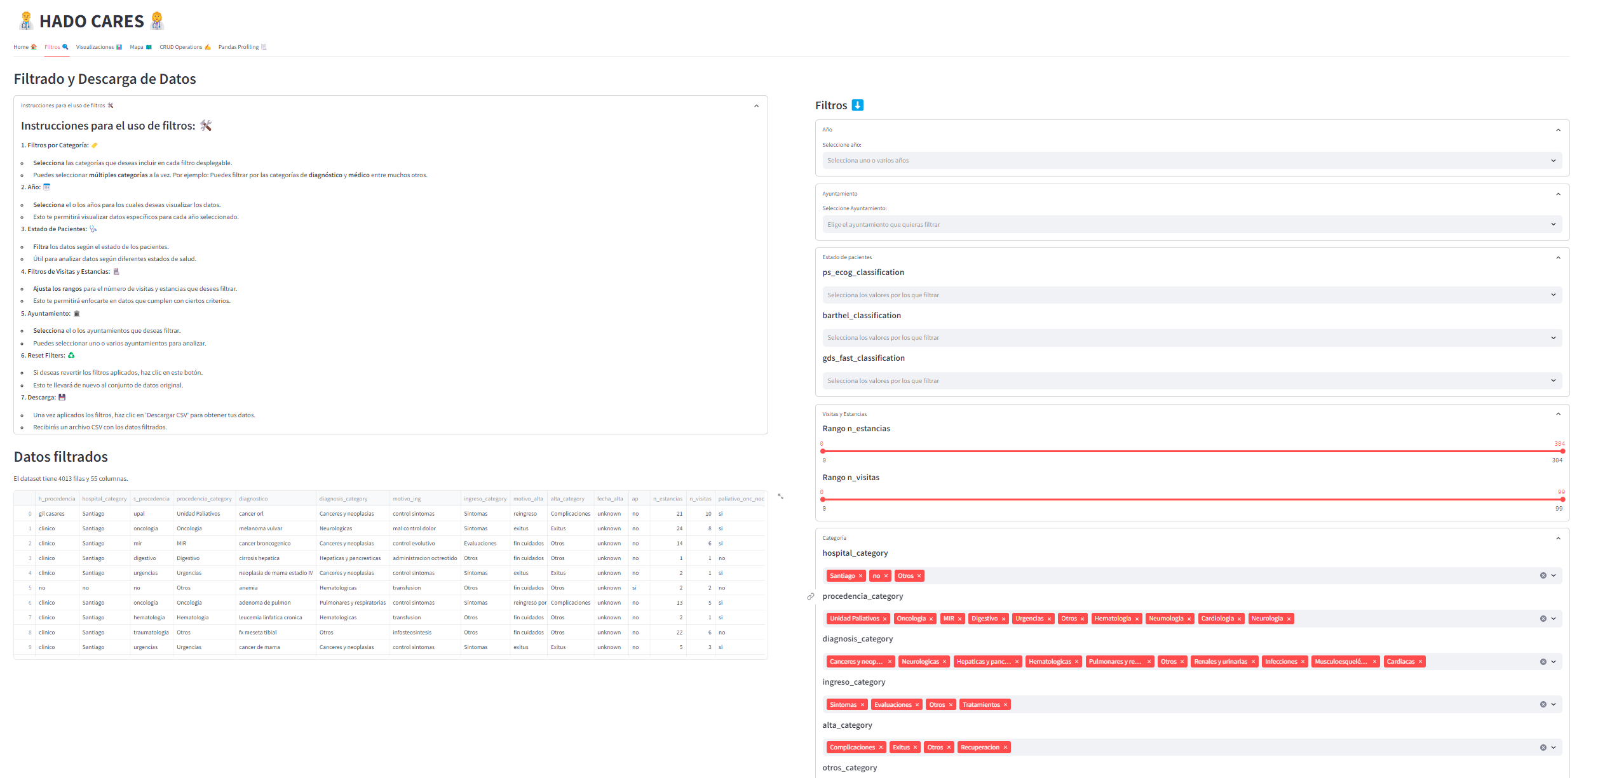This screenshot has width=1598, height=778.
Task: Click the n_visitas slider maximum handle
Action: (x=1562, y=500)
